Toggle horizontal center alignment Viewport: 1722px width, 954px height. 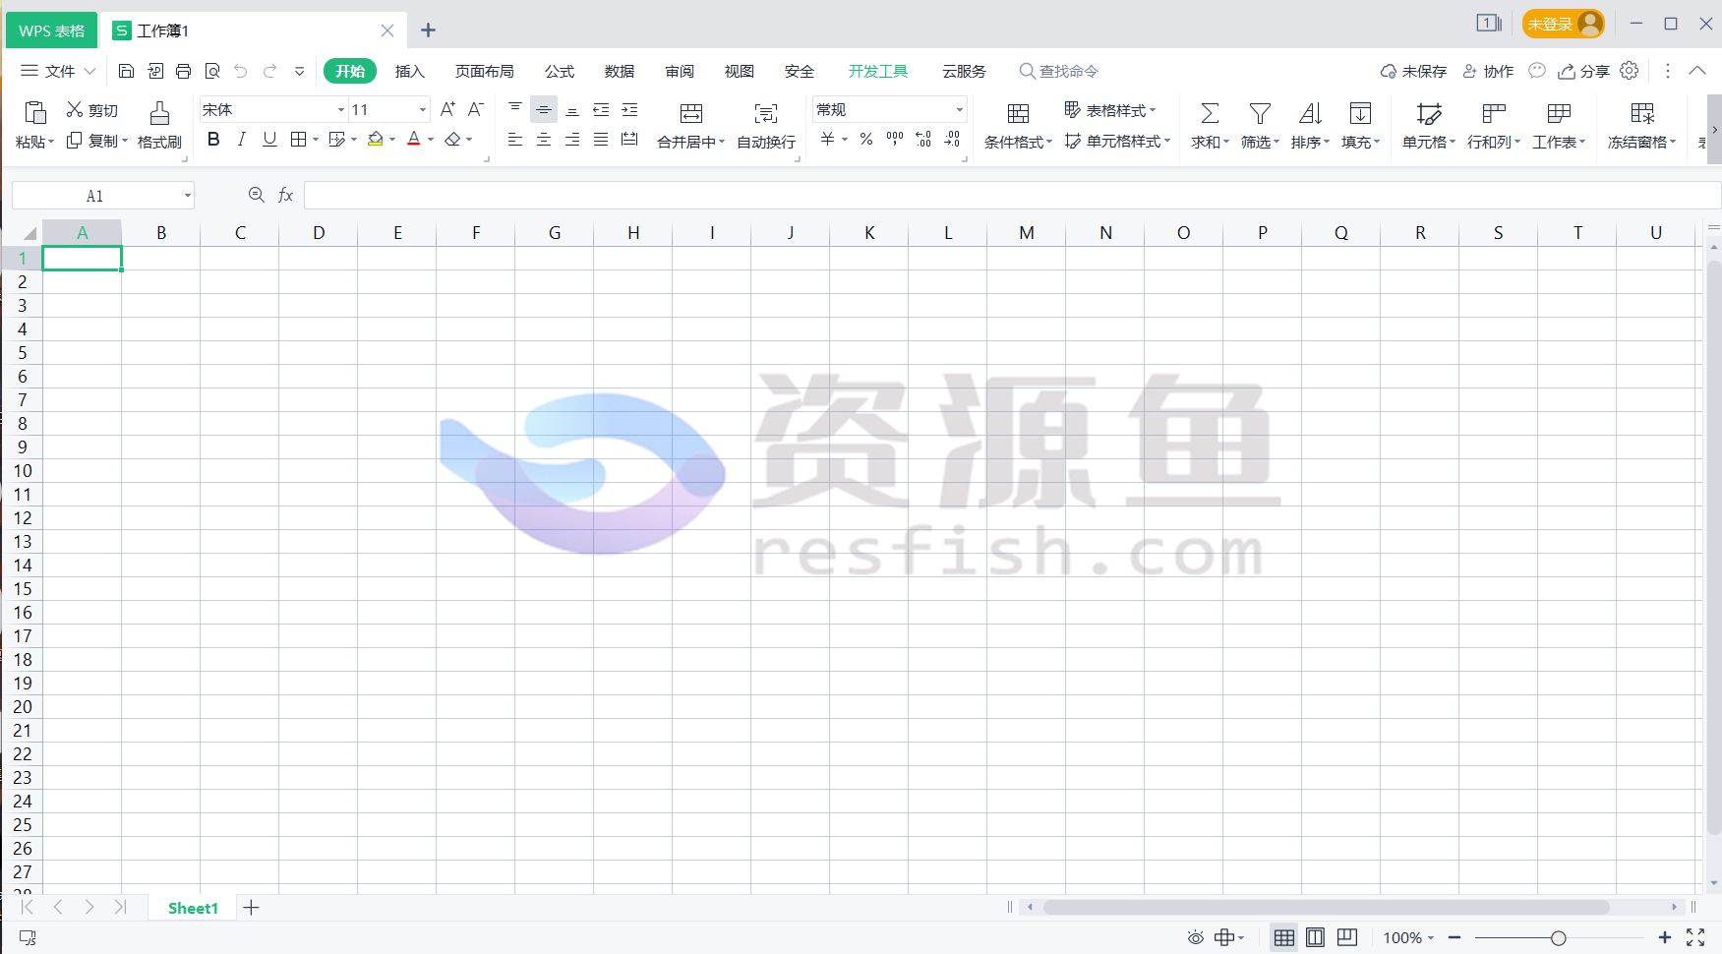click(543, 140)
